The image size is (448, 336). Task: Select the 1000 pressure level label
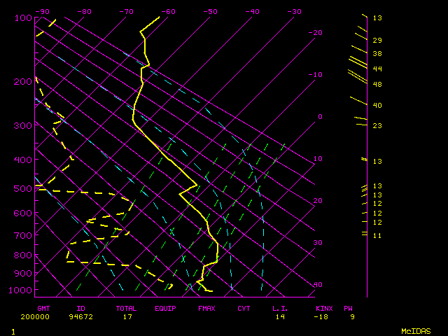tap(24, 290)
